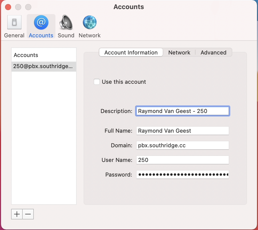Remove selected account with minus button

pyautogui.click(x=28, y=214)
